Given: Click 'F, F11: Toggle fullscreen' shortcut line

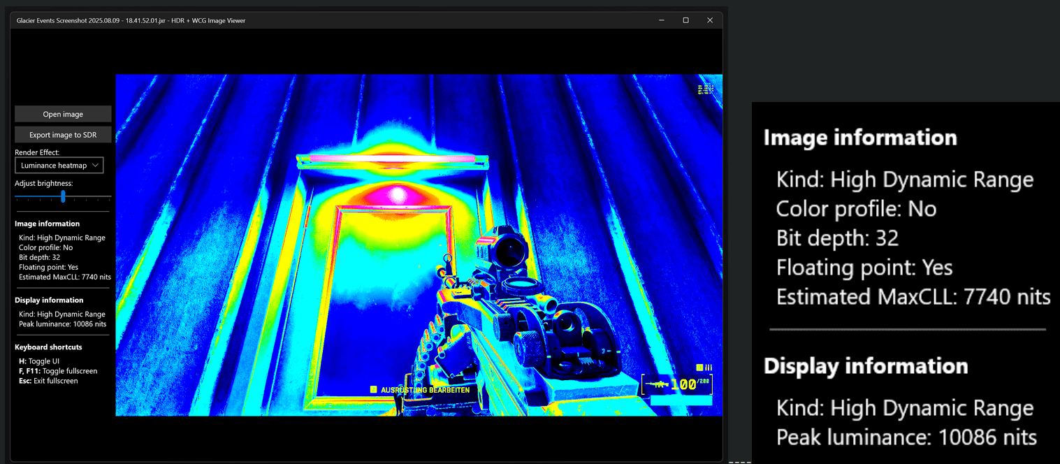Looking at the screenshot, I should (58, 371).
